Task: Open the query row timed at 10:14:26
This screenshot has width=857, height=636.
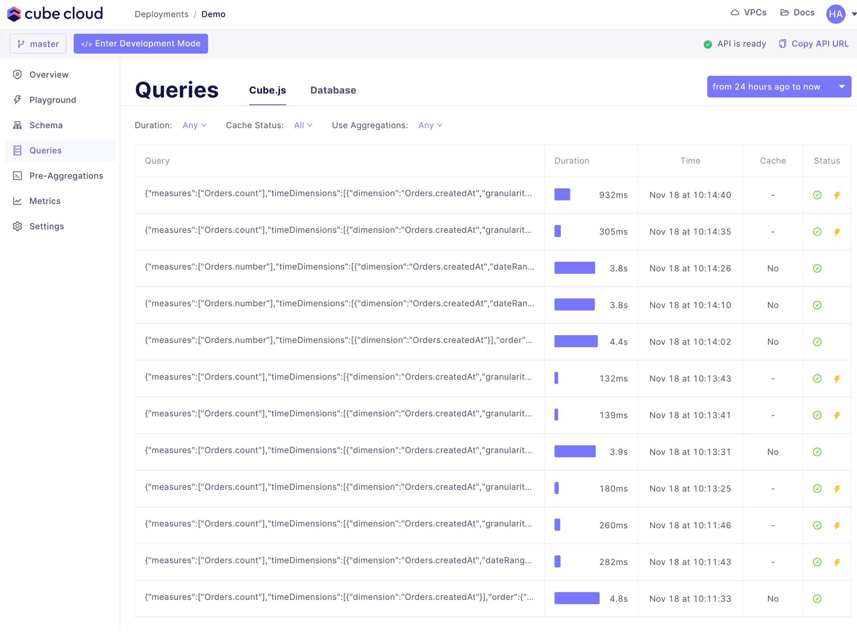Action: pyautogui.click(x=339, y=268)
